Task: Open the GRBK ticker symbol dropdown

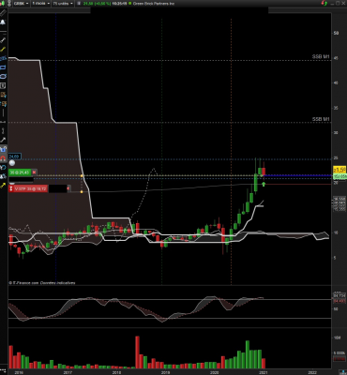Action: click(x=22, y=4)
